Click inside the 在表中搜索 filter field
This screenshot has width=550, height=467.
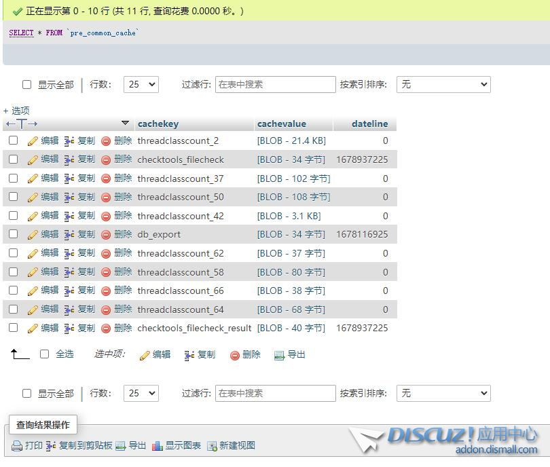(x=275, y=84)
